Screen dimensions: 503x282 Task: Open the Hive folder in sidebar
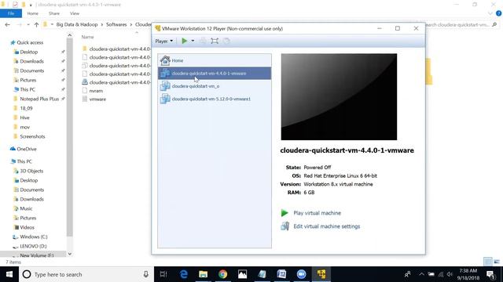coord(24,117)
